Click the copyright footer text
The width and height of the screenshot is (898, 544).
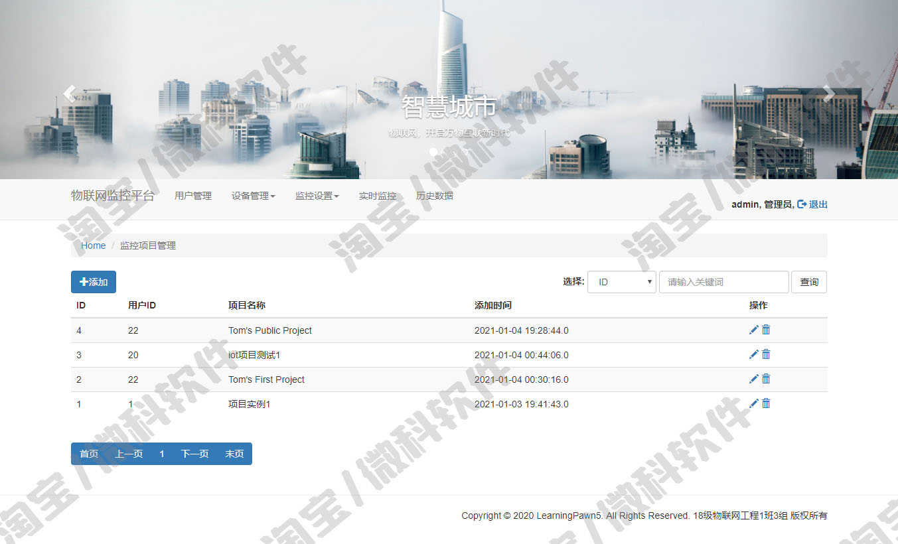click(x=644, y=515)
